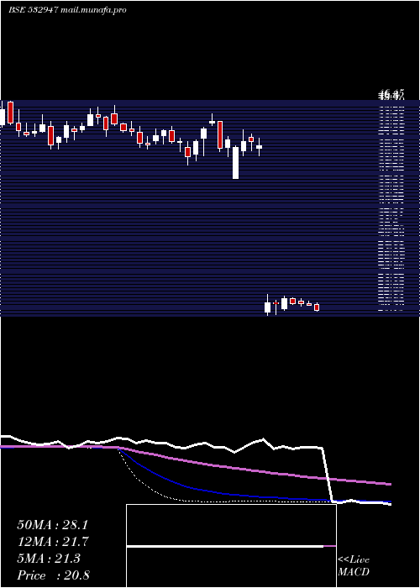420x588 pixels.
Task: Click the steep drop on the white price line
Action: 328,474
